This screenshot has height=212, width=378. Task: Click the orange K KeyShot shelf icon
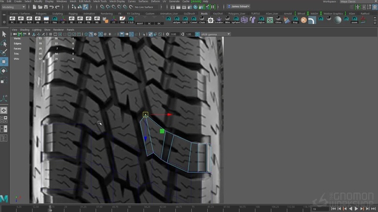point(304,20)
